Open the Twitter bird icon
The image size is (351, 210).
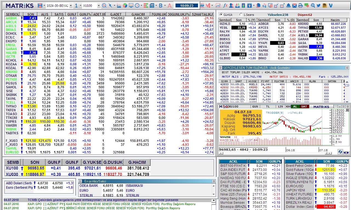319,5
